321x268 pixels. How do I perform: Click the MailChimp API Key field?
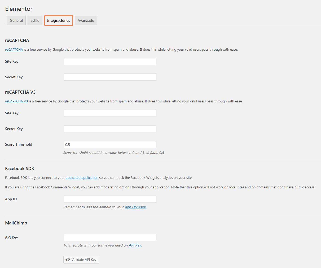110,237
